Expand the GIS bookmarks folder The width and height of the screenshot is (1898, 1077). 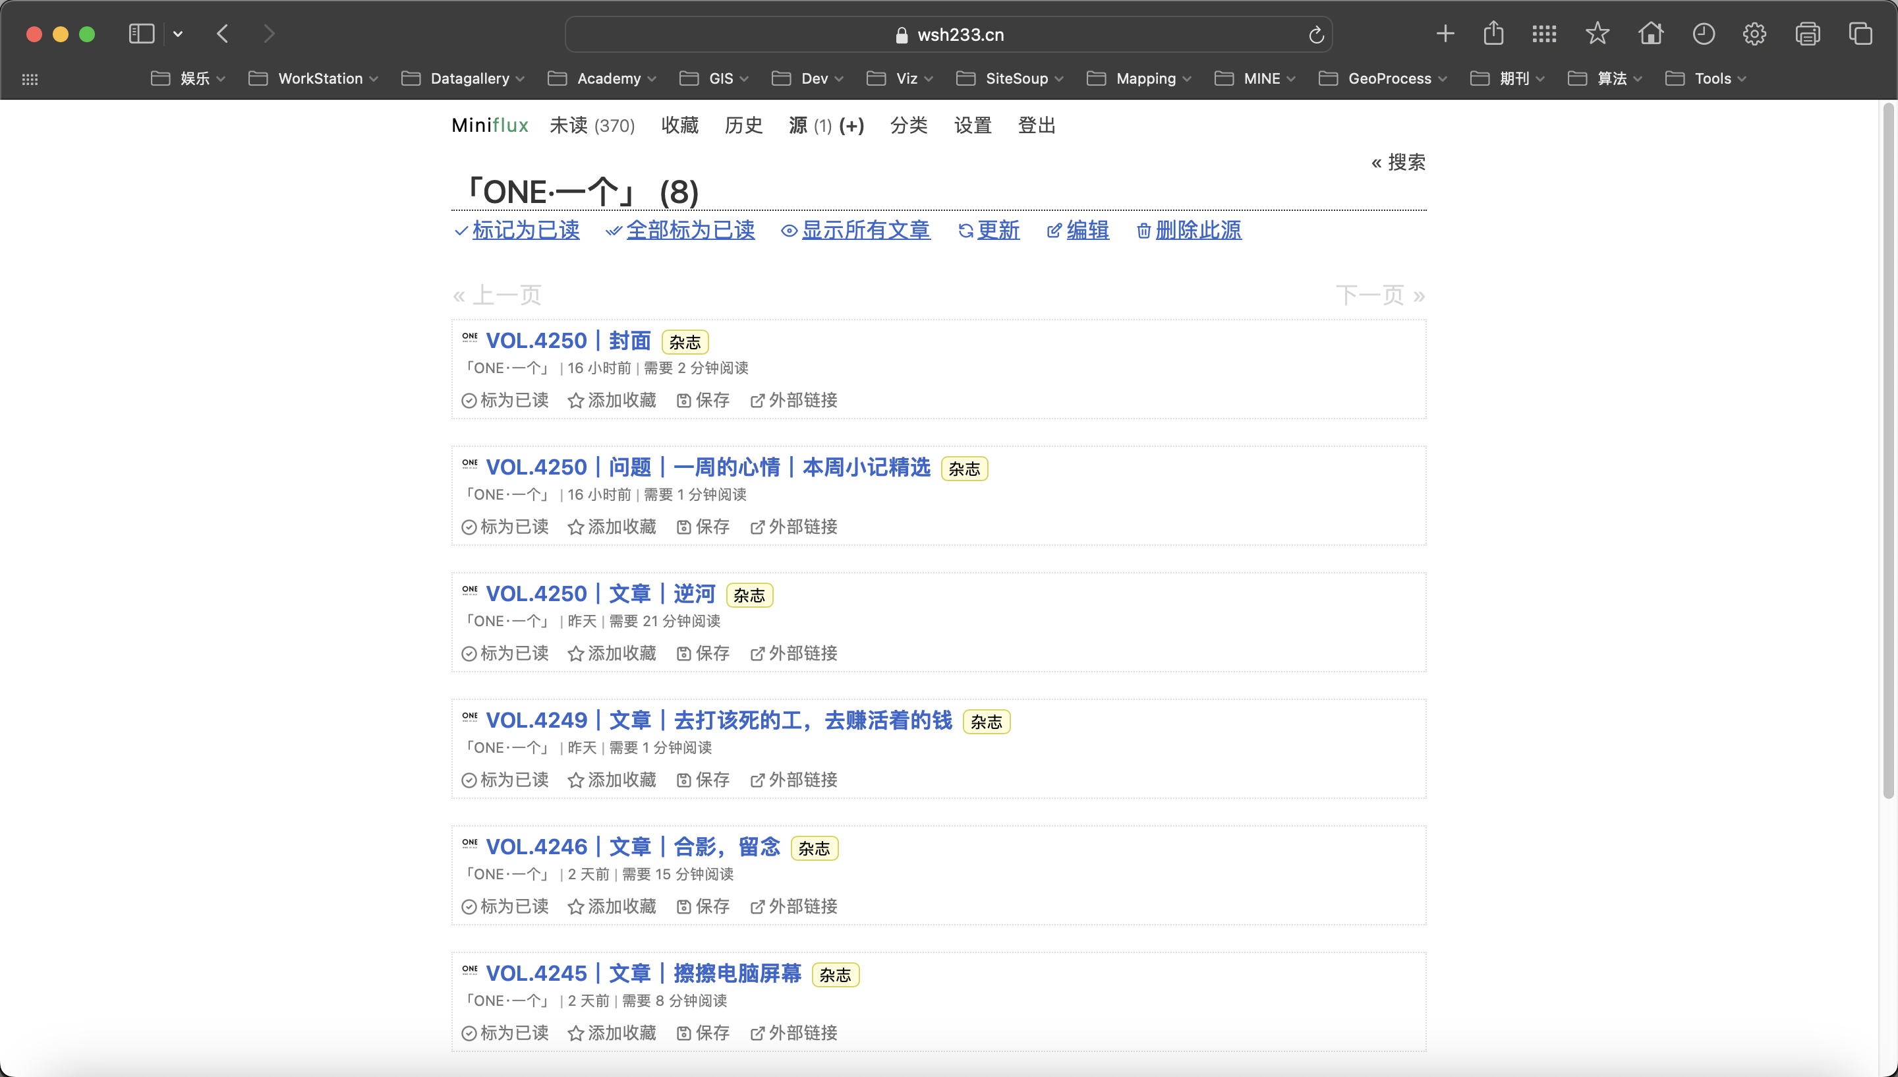(714, 78)
